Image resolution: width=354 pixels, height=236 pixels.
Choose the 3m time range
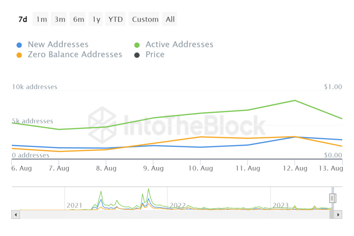60,19
